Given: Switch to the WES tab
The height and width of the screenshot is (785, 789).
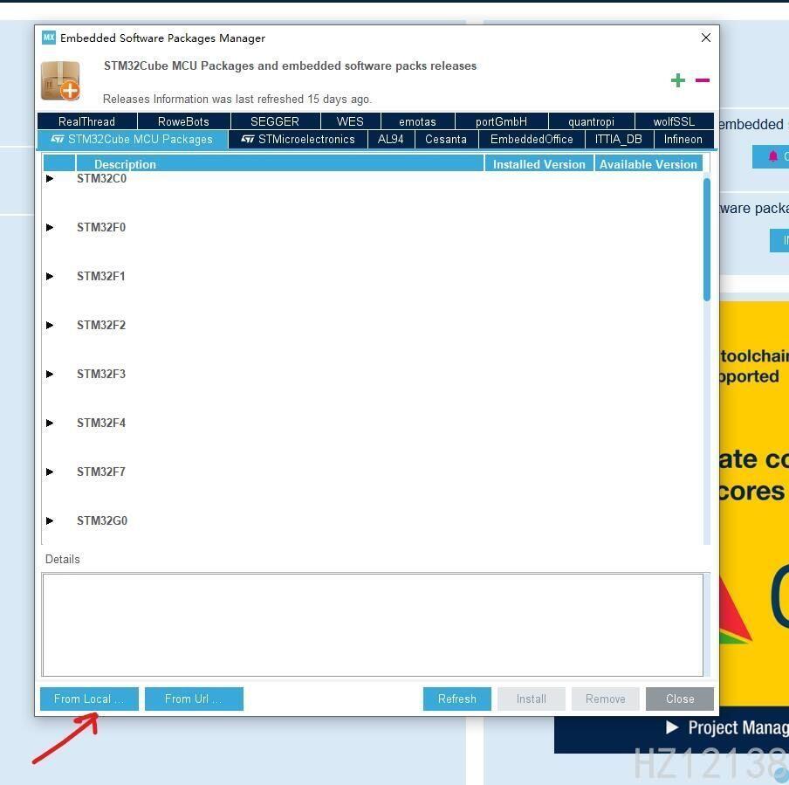Looking at the screenshot, I should [x=350, y=121].
